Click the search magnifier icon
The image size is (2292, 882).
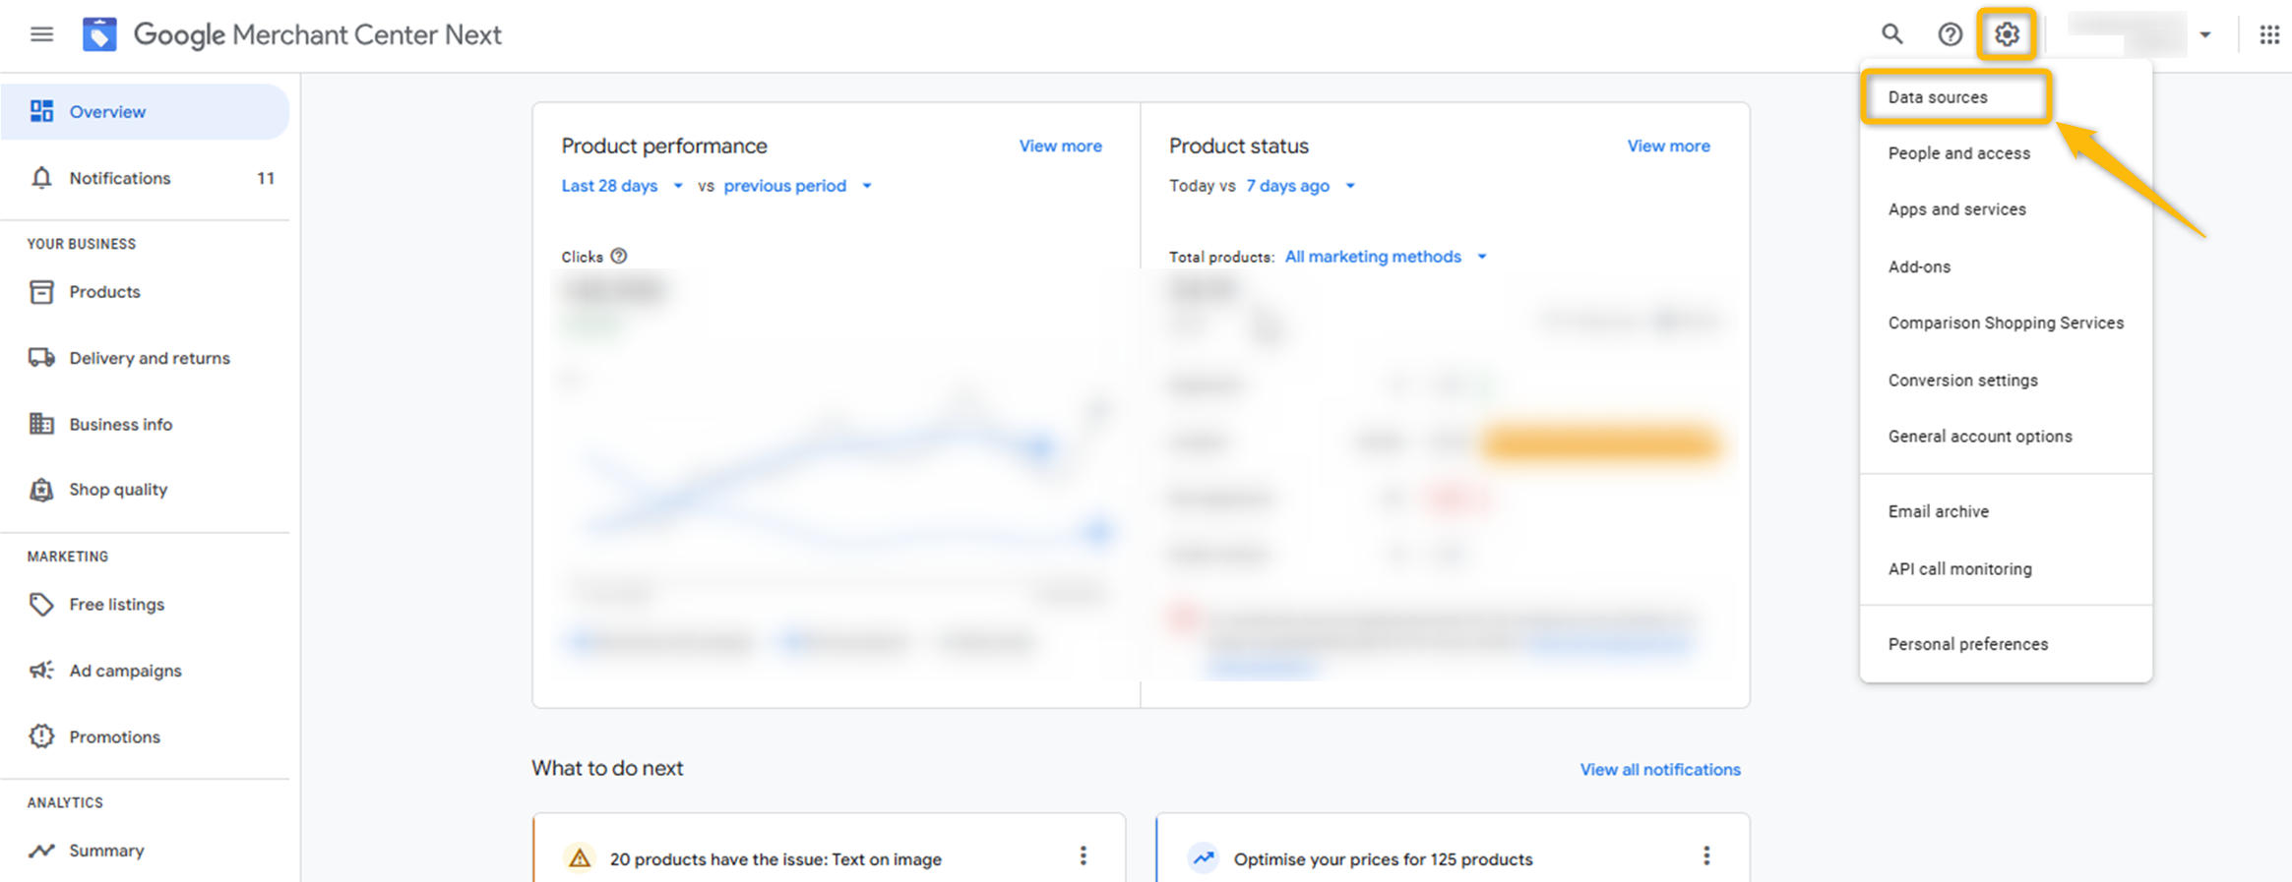[1891, 34]
